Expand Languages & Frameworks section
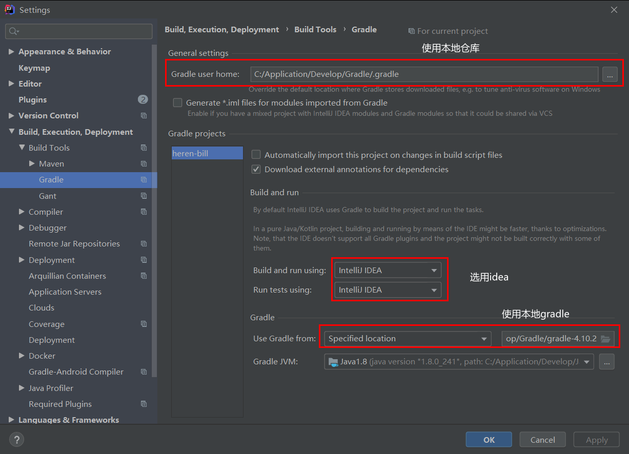This screenshot has width=629, height=454. tap(11, 420)
